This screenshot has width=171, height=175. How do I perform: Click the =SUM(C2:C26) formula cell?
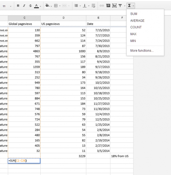tap(24, 161)
